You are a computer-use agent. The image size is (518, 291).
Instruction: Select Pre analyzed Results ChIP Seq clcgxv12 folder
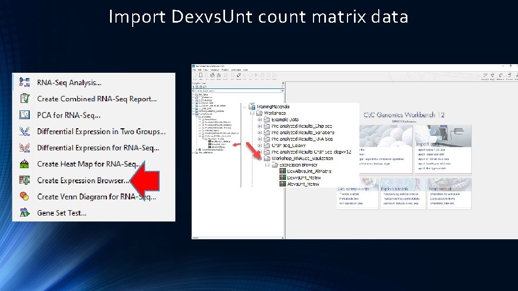click(311, 152)
